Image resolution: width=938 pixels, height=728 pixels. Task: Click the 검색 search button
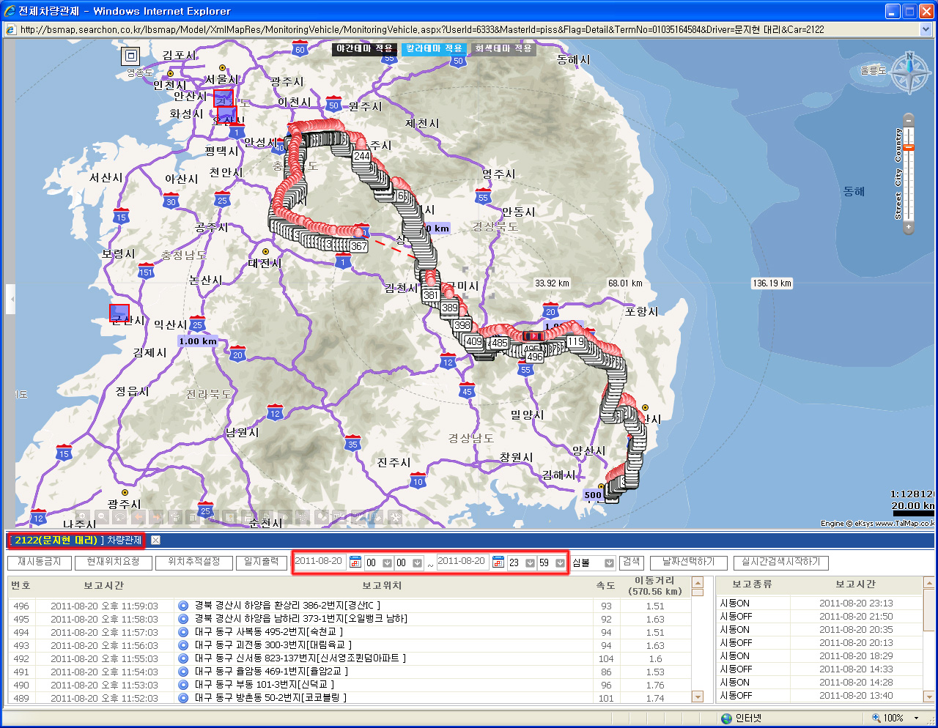[631, 562]
